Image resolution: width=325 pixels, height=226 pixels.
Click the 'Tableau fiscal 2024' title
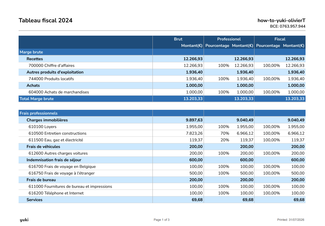pos(46,21)
